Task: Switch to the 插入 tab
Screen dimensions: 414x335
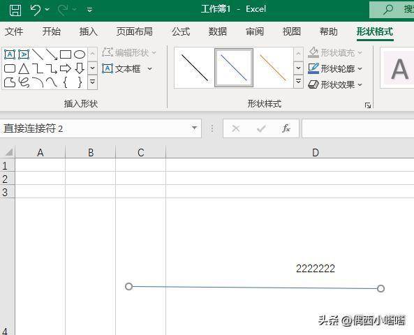Action: click(x=89, y=31)
